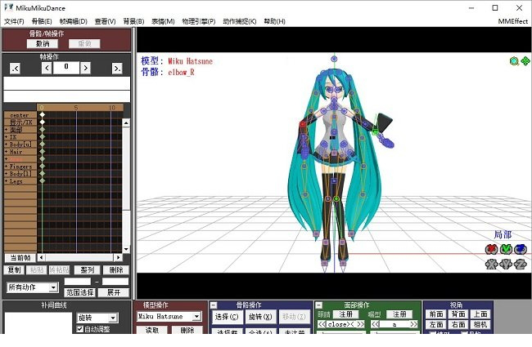Click the 范围选择 button
This screenshot has height=347, width=532.
click(80, 292)
